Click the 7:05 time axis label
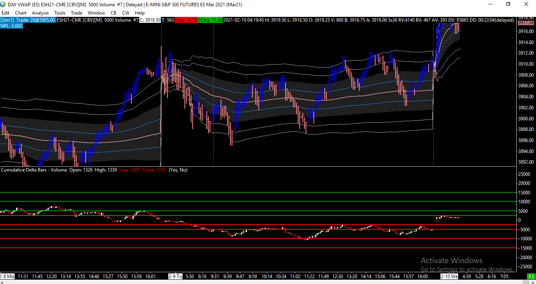536x284 pixels. (x=505, y=277)
